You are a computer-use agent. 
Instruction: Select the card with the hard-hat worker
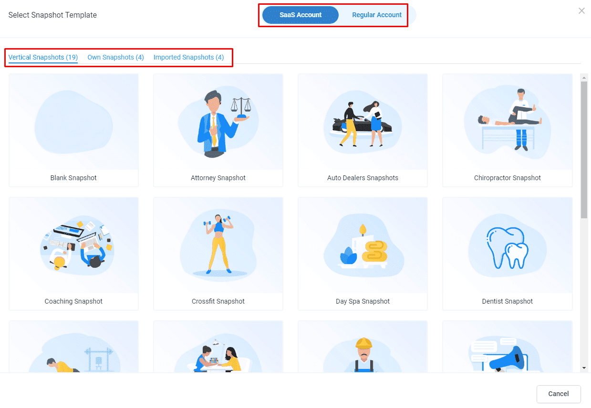363,347
